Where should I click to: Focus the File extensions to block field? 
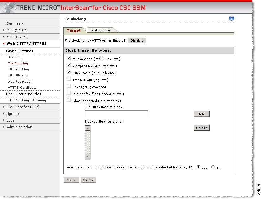[116, 114]
